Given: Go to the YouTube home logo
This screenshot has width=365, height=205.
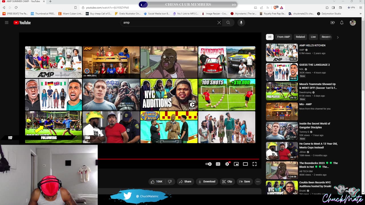Looking at the screenshot, I should point(22,22).
